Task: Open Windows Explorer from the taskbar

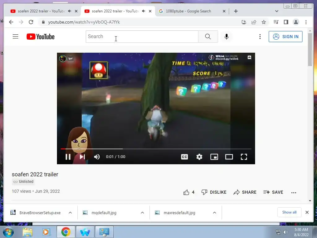Action: pyautogui.click(x=28, y=232)
